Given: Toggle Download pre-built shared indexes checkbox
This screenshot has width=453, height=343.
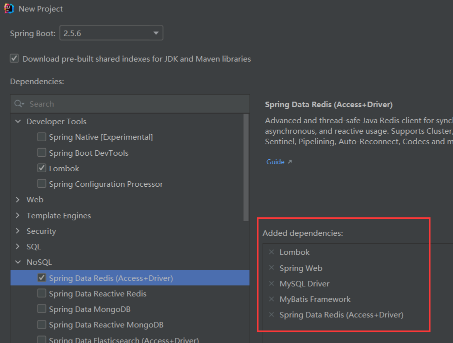Looking at the screenshot, I should [14, 59].
